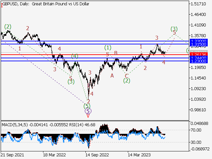Click the GBPUSD, Daily chart title text
Viewport: 212px width, 159px height.
(46, 4)
